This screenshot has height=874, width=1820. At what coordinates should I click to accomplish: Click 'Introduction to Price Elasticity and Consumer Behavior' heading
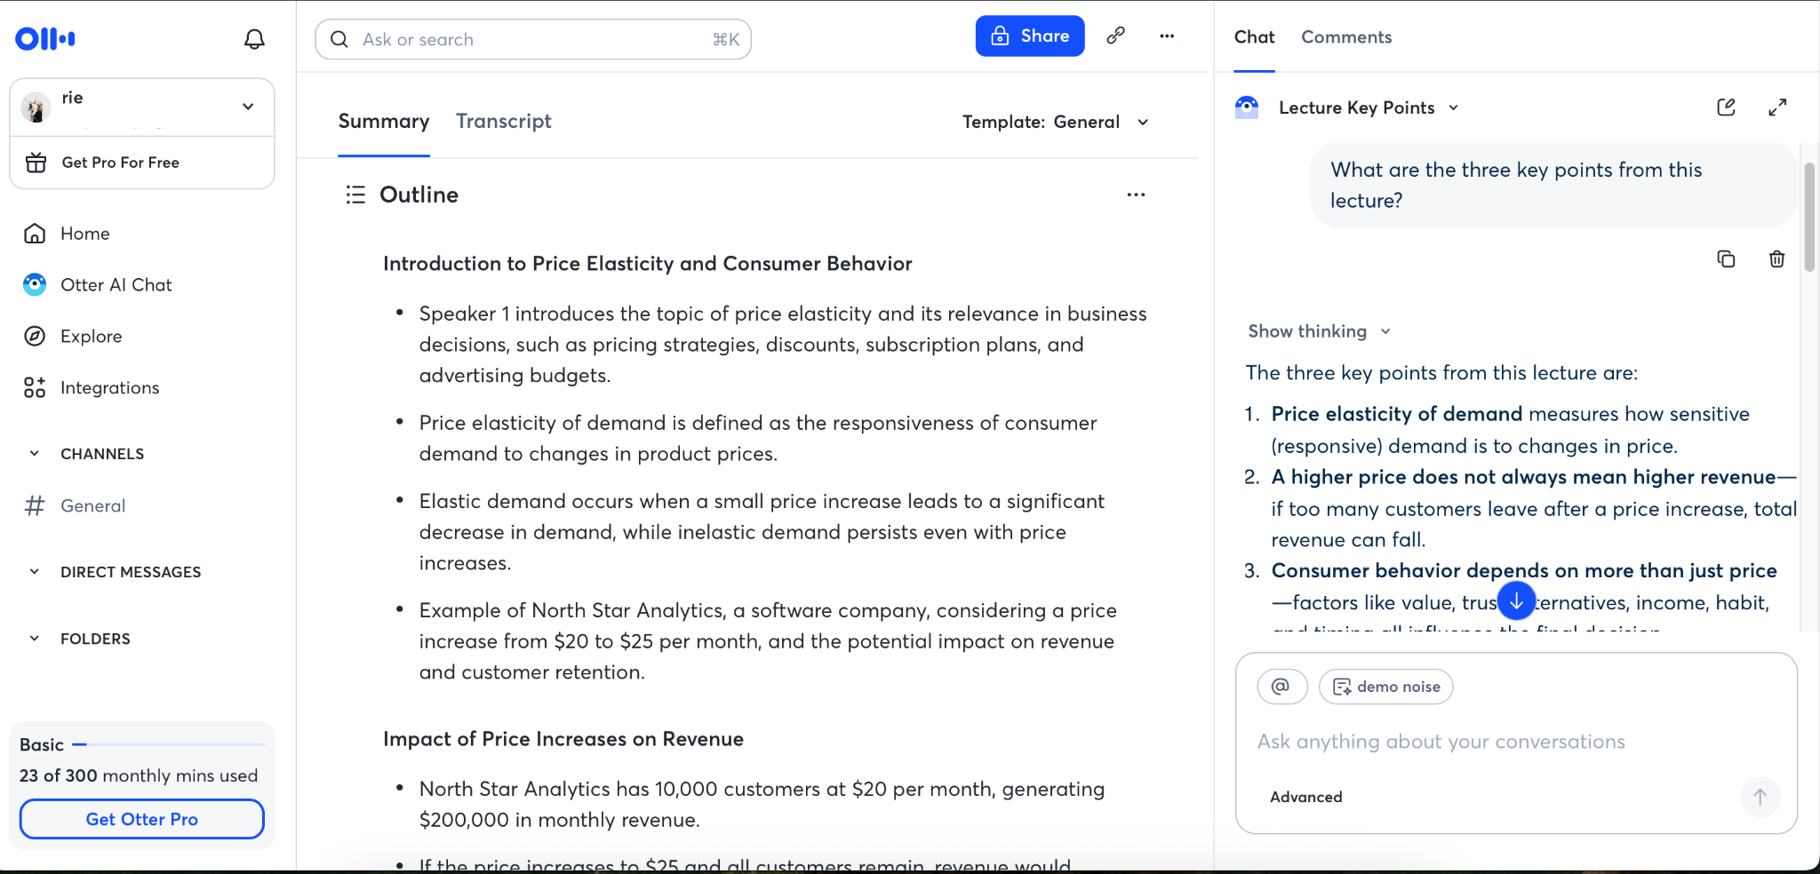(648, 264)
